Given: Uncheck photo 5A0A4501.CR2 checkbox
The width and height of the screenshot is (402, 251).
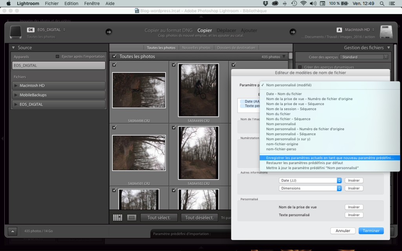Looking at the screenshot, I should click(x=114, y=127).
